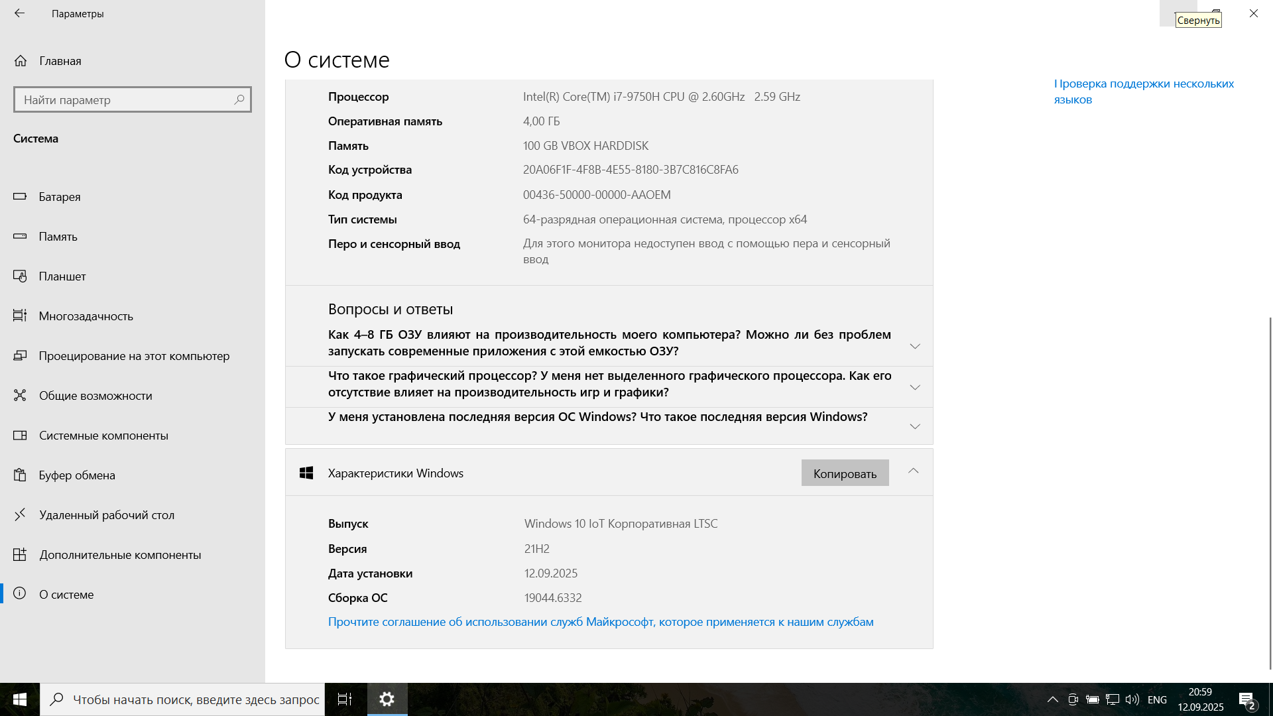1273x716 pixels.
Task: Open Task View on the taskbar
Action: pyautogui.click(x=345, y=699)
